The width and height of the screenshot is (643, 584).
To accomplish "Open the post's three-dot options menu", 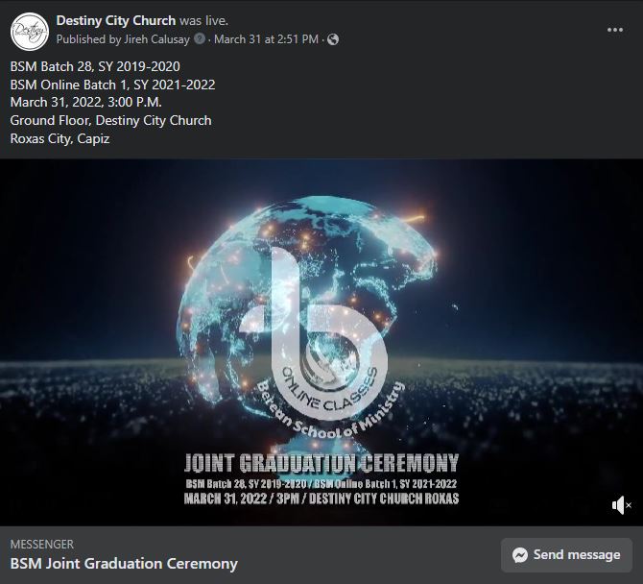I will pyautogui.click(x=615, y=30).
